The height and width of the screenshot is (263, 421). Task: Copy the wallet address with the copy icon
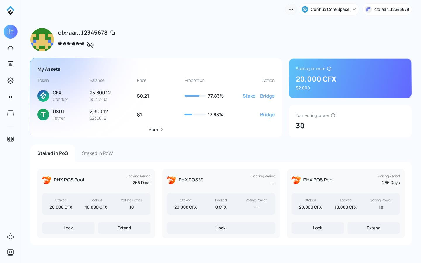113,33
